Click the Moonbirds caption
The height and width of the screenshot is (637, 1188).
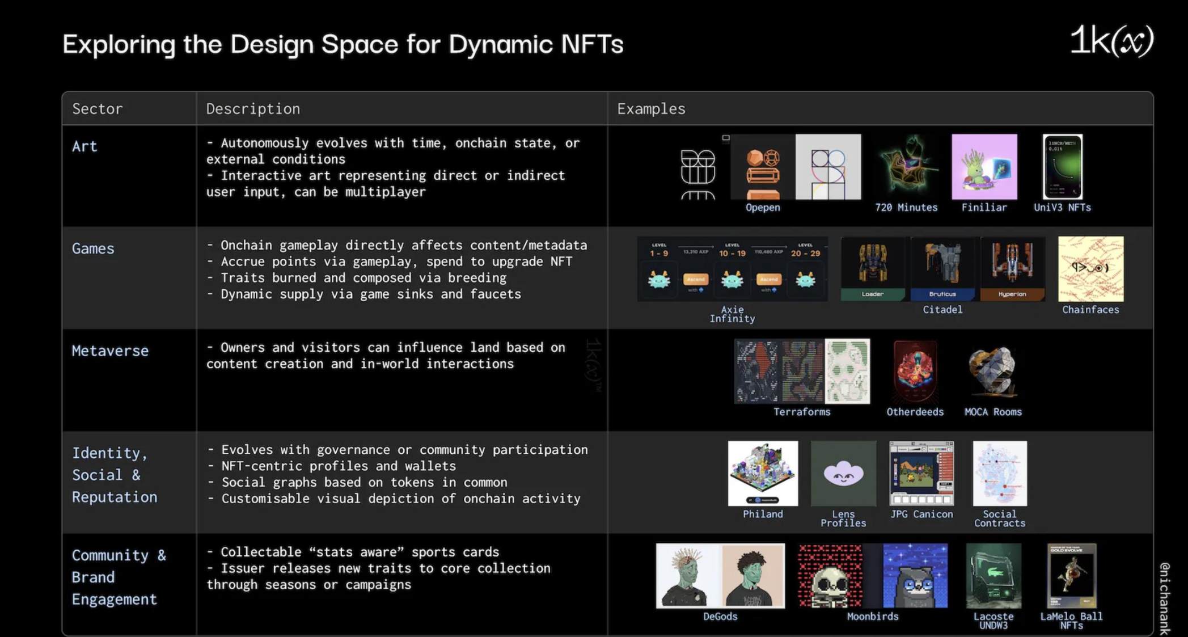point(873,617)
